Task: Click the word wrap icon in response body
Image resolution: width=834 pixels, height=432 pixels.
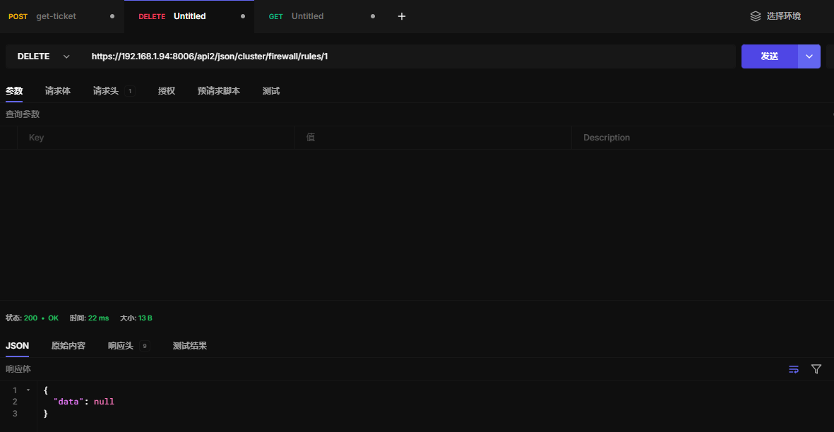Action: click(x=794, y=369)
